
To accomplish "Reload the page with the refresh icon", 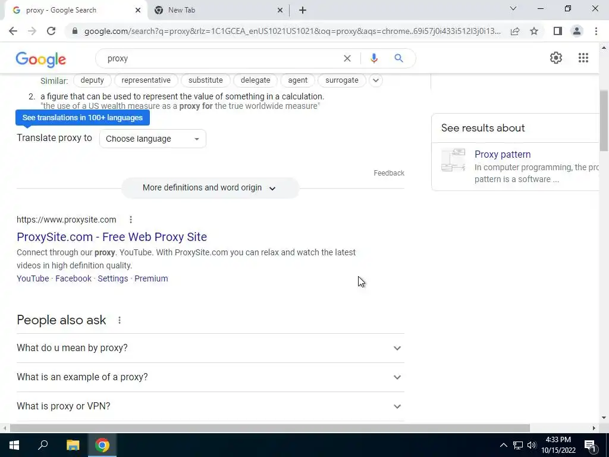I will (x=51, y=31).
